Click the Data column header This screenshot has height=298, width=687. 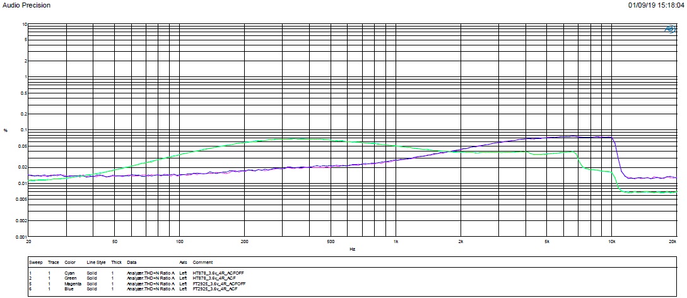131,262
